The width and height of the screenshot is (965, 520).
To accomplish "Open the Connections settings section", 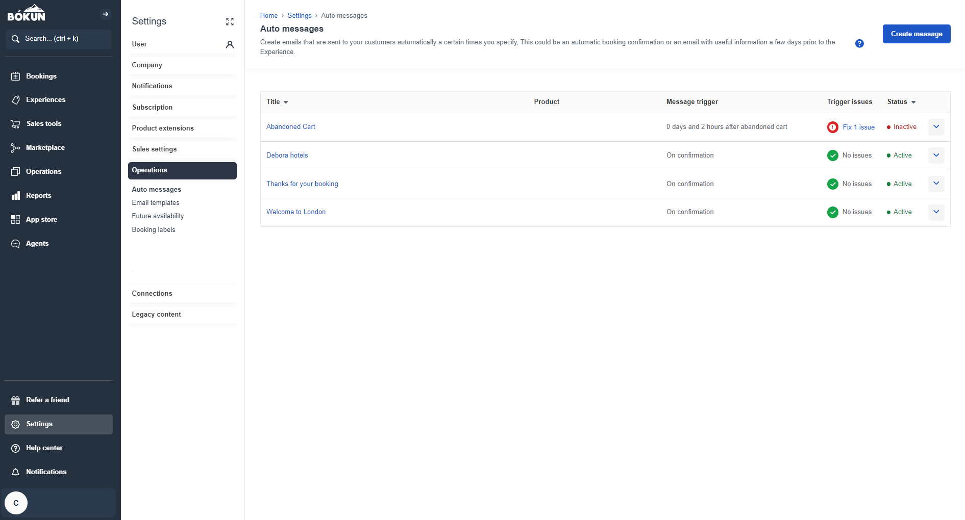I will pos(152,293).
